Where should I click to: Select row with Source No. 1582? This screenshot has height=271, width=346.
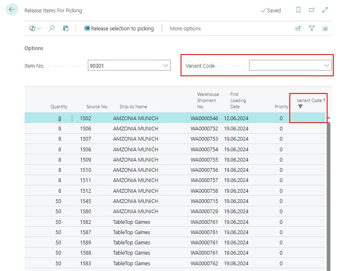coord(85,222)
